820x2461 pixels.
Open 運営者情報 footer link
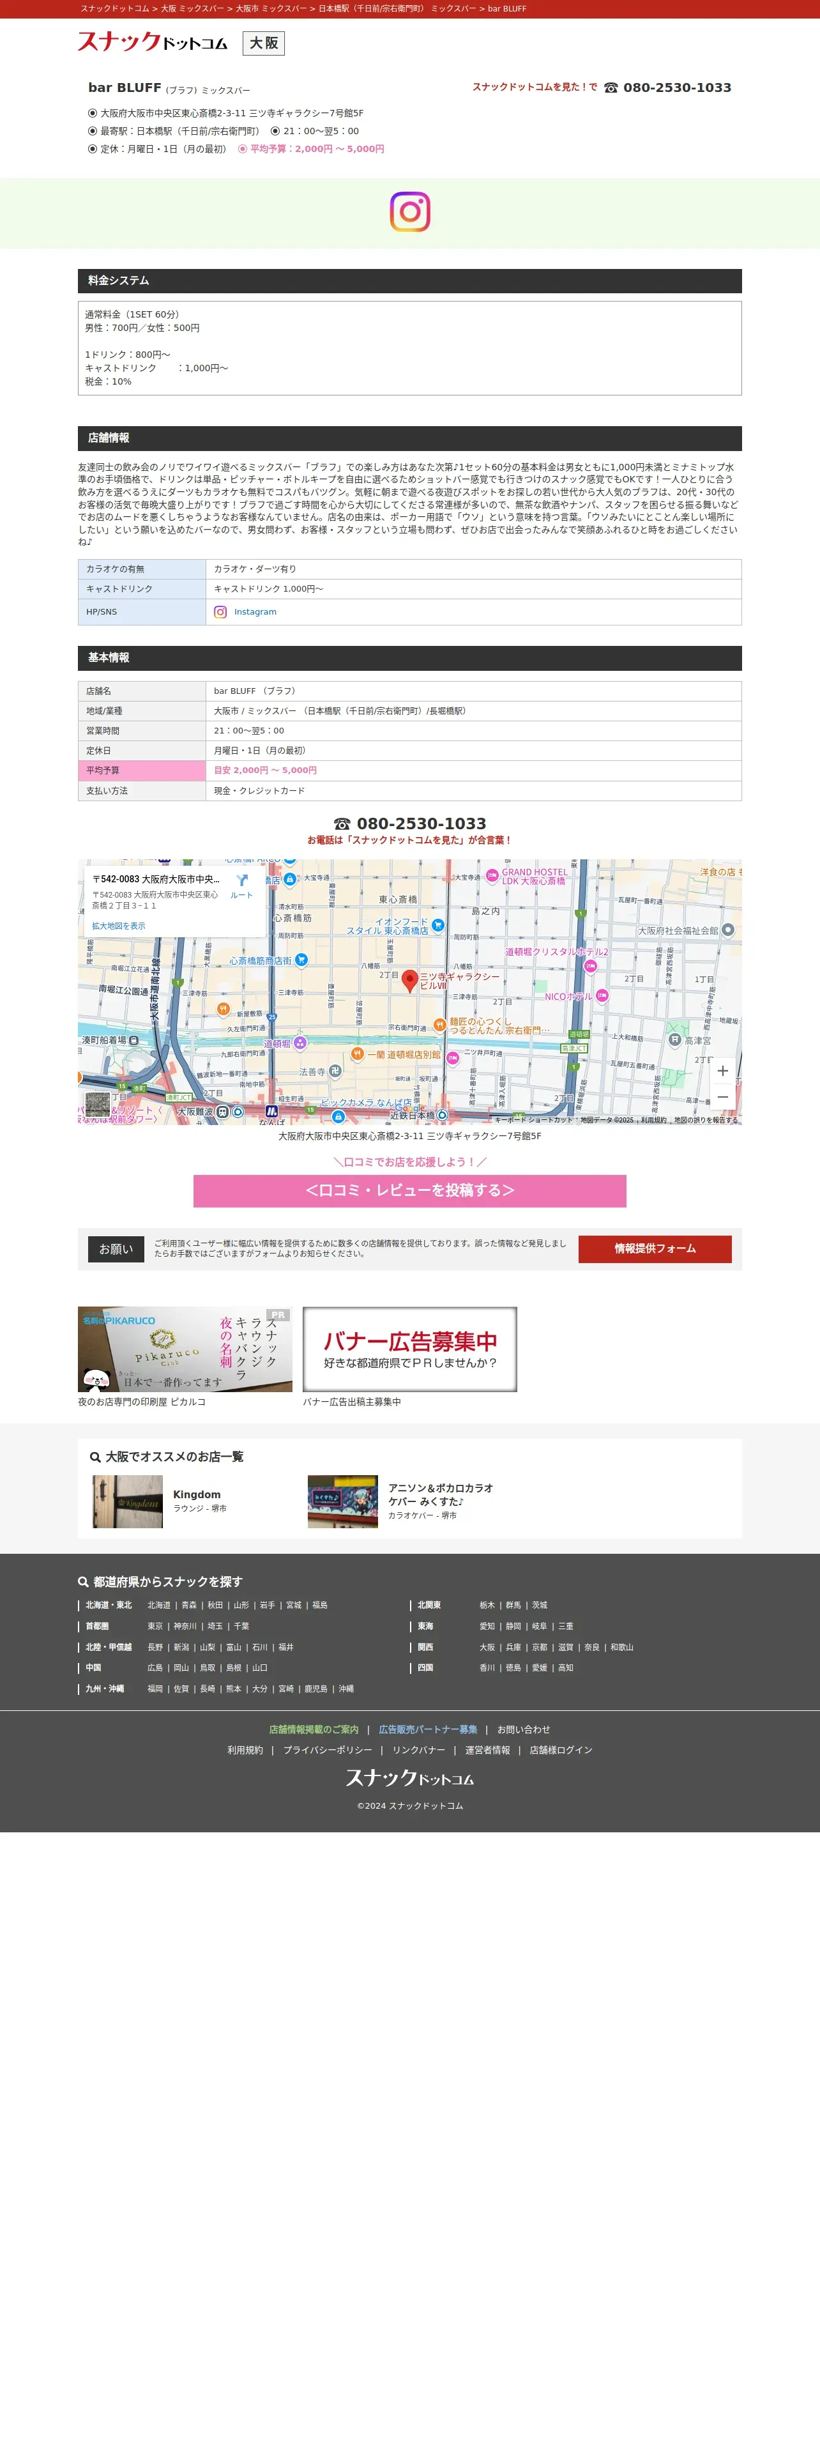pos(487,1750)
